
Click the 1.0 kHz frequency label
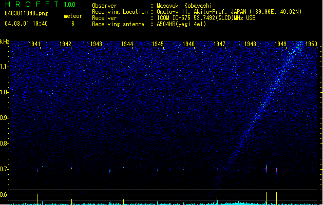(5, 92)
